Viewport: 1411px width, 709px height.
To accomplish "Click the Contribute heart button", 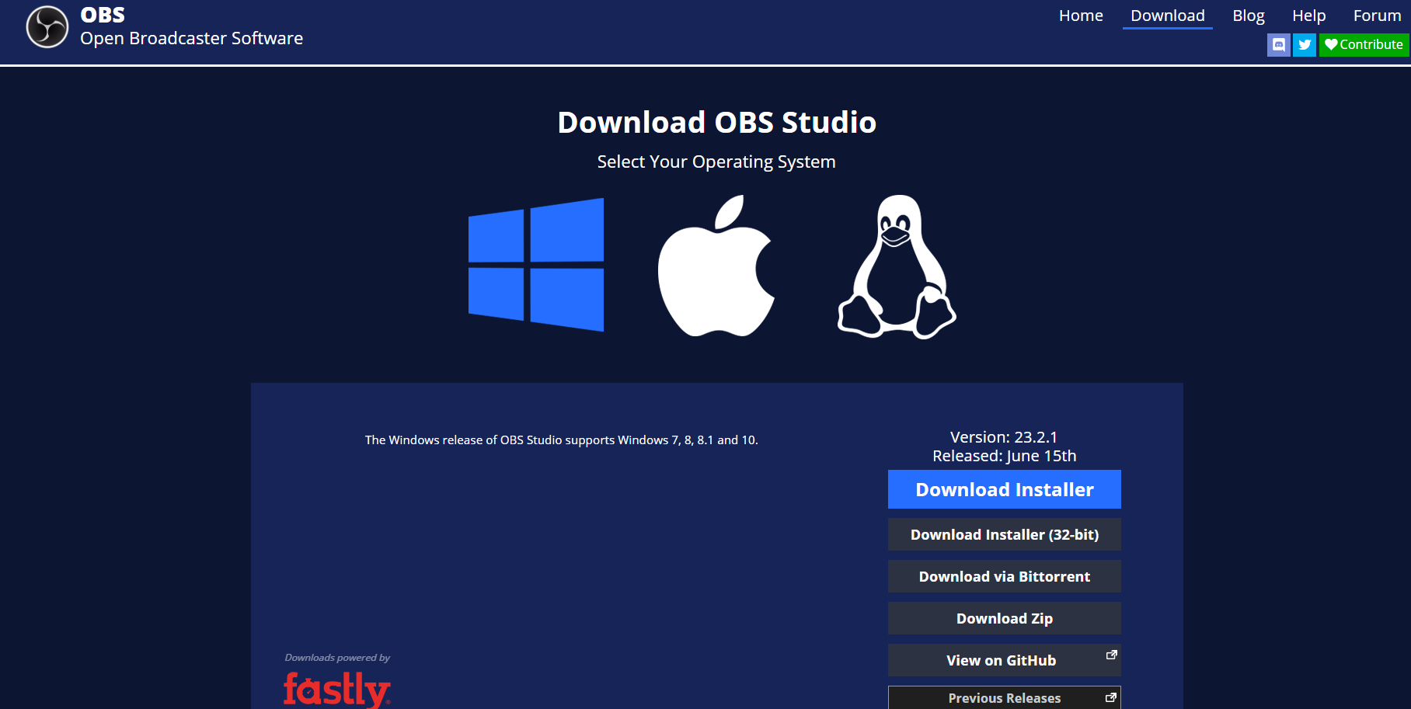I will click(x=1364, y=45).
